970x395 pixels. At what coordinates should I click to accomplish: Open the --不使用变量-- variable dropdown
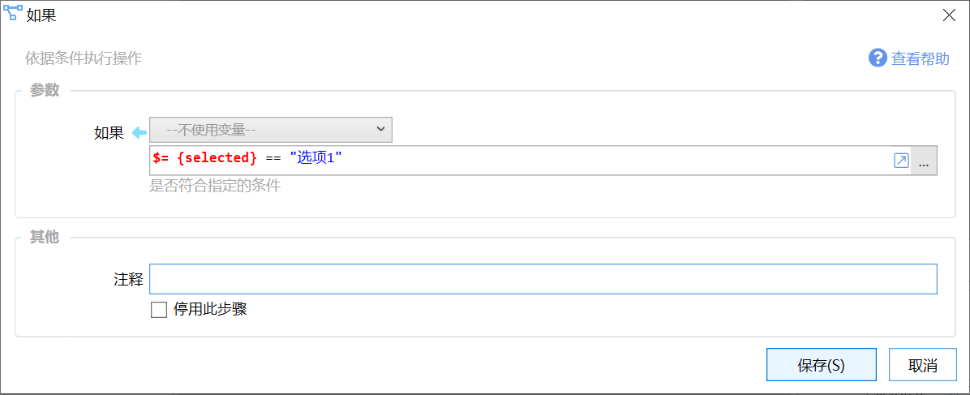click(x=271, y=130)
